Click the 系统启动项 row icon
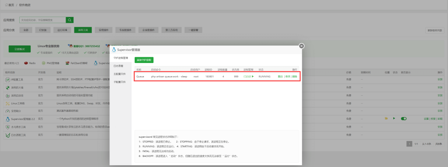This screenshot has width=448, height=167. [x=7, y=95]
